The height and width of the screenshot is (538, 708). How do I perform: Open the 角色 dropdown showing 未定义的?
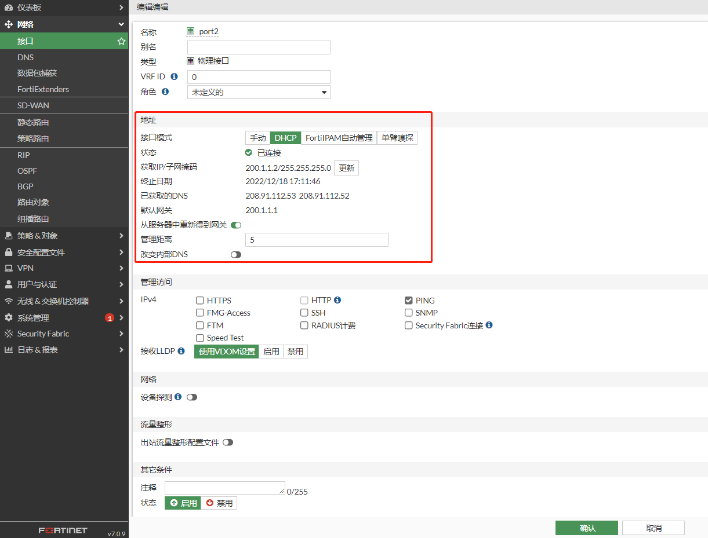[259, 92]
